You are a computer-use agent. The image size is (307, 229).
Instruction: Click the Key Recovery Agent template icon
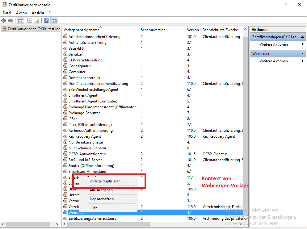[x=65, y=136]
